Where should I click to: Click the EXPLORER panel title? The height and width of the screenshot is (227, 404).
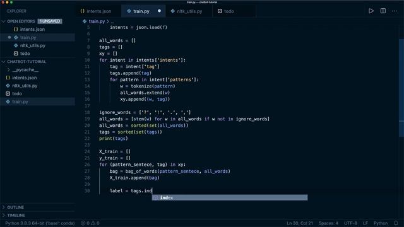16,11
